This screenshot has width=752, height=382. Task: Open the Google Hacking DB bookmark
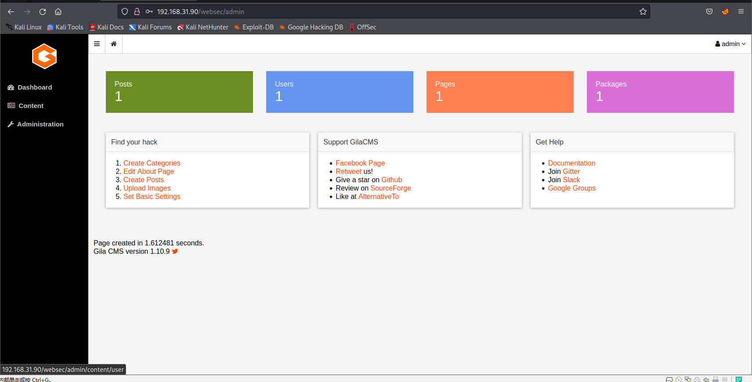coord(311,27)
